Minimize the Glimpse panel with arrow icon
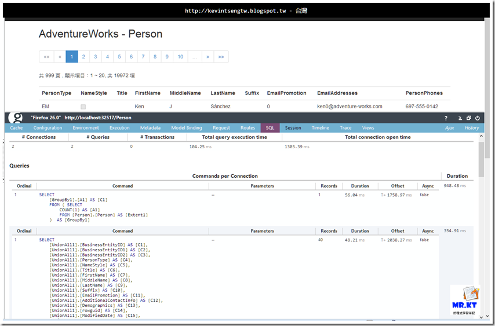Image resolution: width=495 pixels, height=326 pixels. 460,118
